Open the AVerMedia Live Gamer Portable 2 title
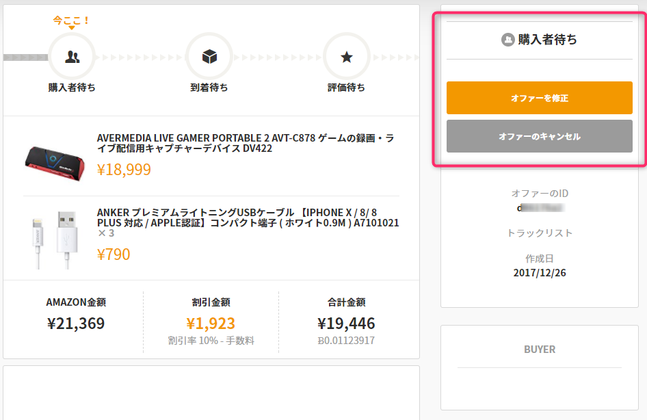 (246, 143)
